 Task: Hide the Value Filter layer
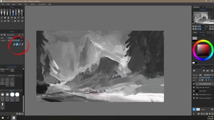pyautogui.click(x=194, y=91)
